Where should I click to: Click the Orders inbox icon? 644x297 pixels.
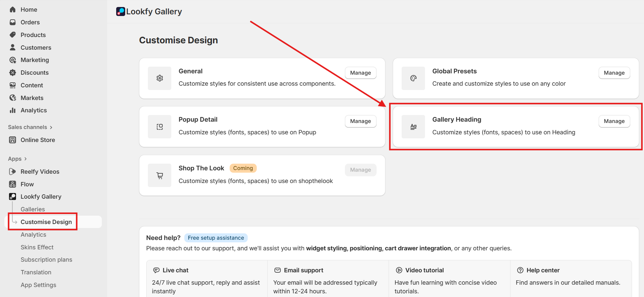coord(13,22)
